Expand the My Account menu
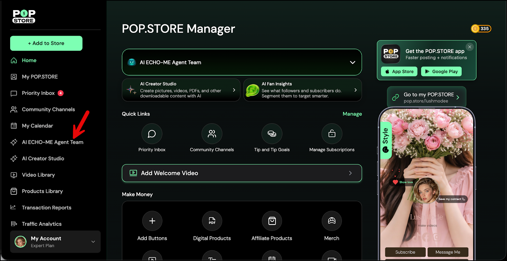The width and height of the screenshot is (507, 261). pyautogui.click(x=93, y=242)
